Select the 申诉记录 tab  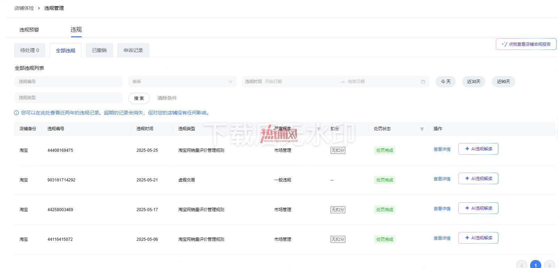[133, 50]
